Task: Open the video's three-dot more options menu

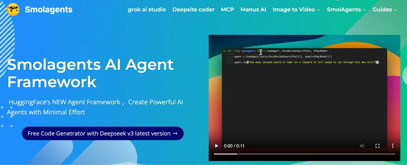Action: (393, 146)
